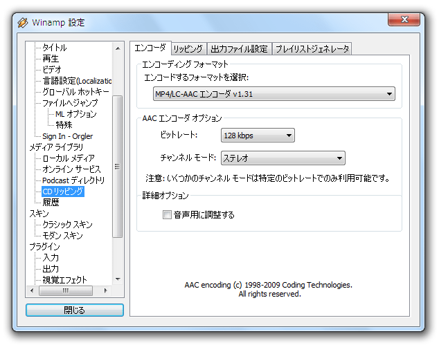
Task: Click the Winamp lightning icon in title bar
Action: [23, 23]
